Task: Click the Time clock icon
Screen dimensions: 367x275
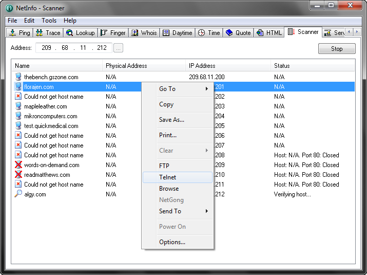Action: [201, 33]
